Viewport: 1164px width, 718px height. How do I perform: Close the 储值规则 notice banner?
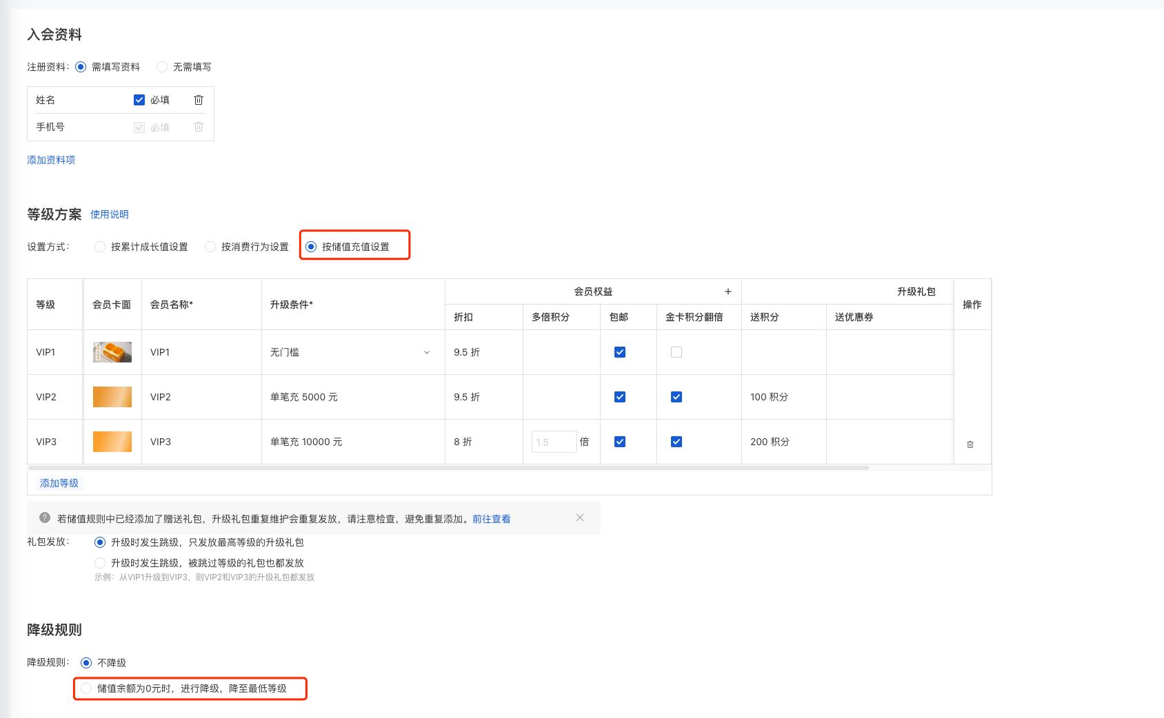pos(580,517)
